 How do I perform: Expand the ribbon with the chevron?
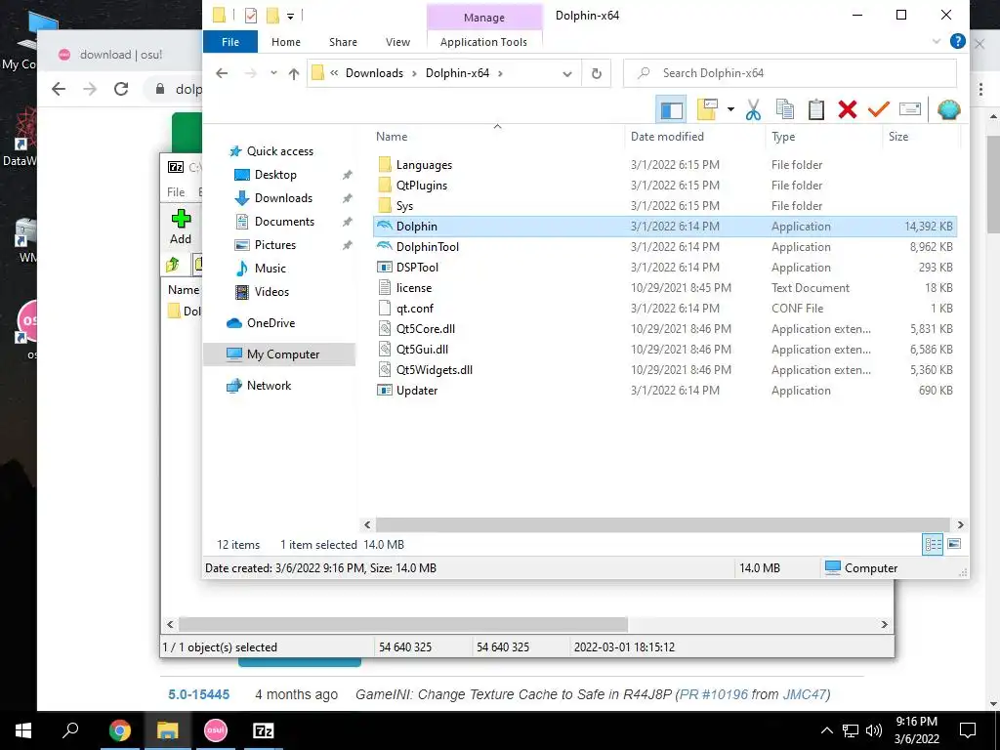(937, 42)
